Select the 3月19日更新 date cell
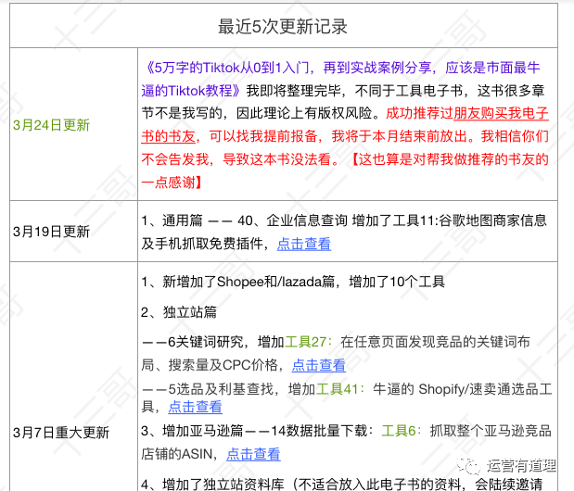The image size is (574, 491). point(52,231)
